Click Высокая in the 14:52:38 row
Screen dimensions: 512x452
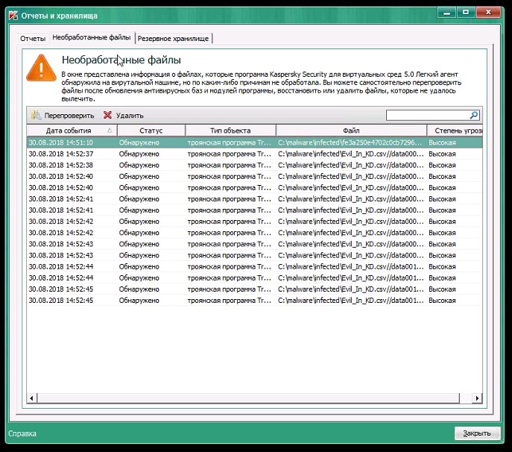tap(442, 165)
